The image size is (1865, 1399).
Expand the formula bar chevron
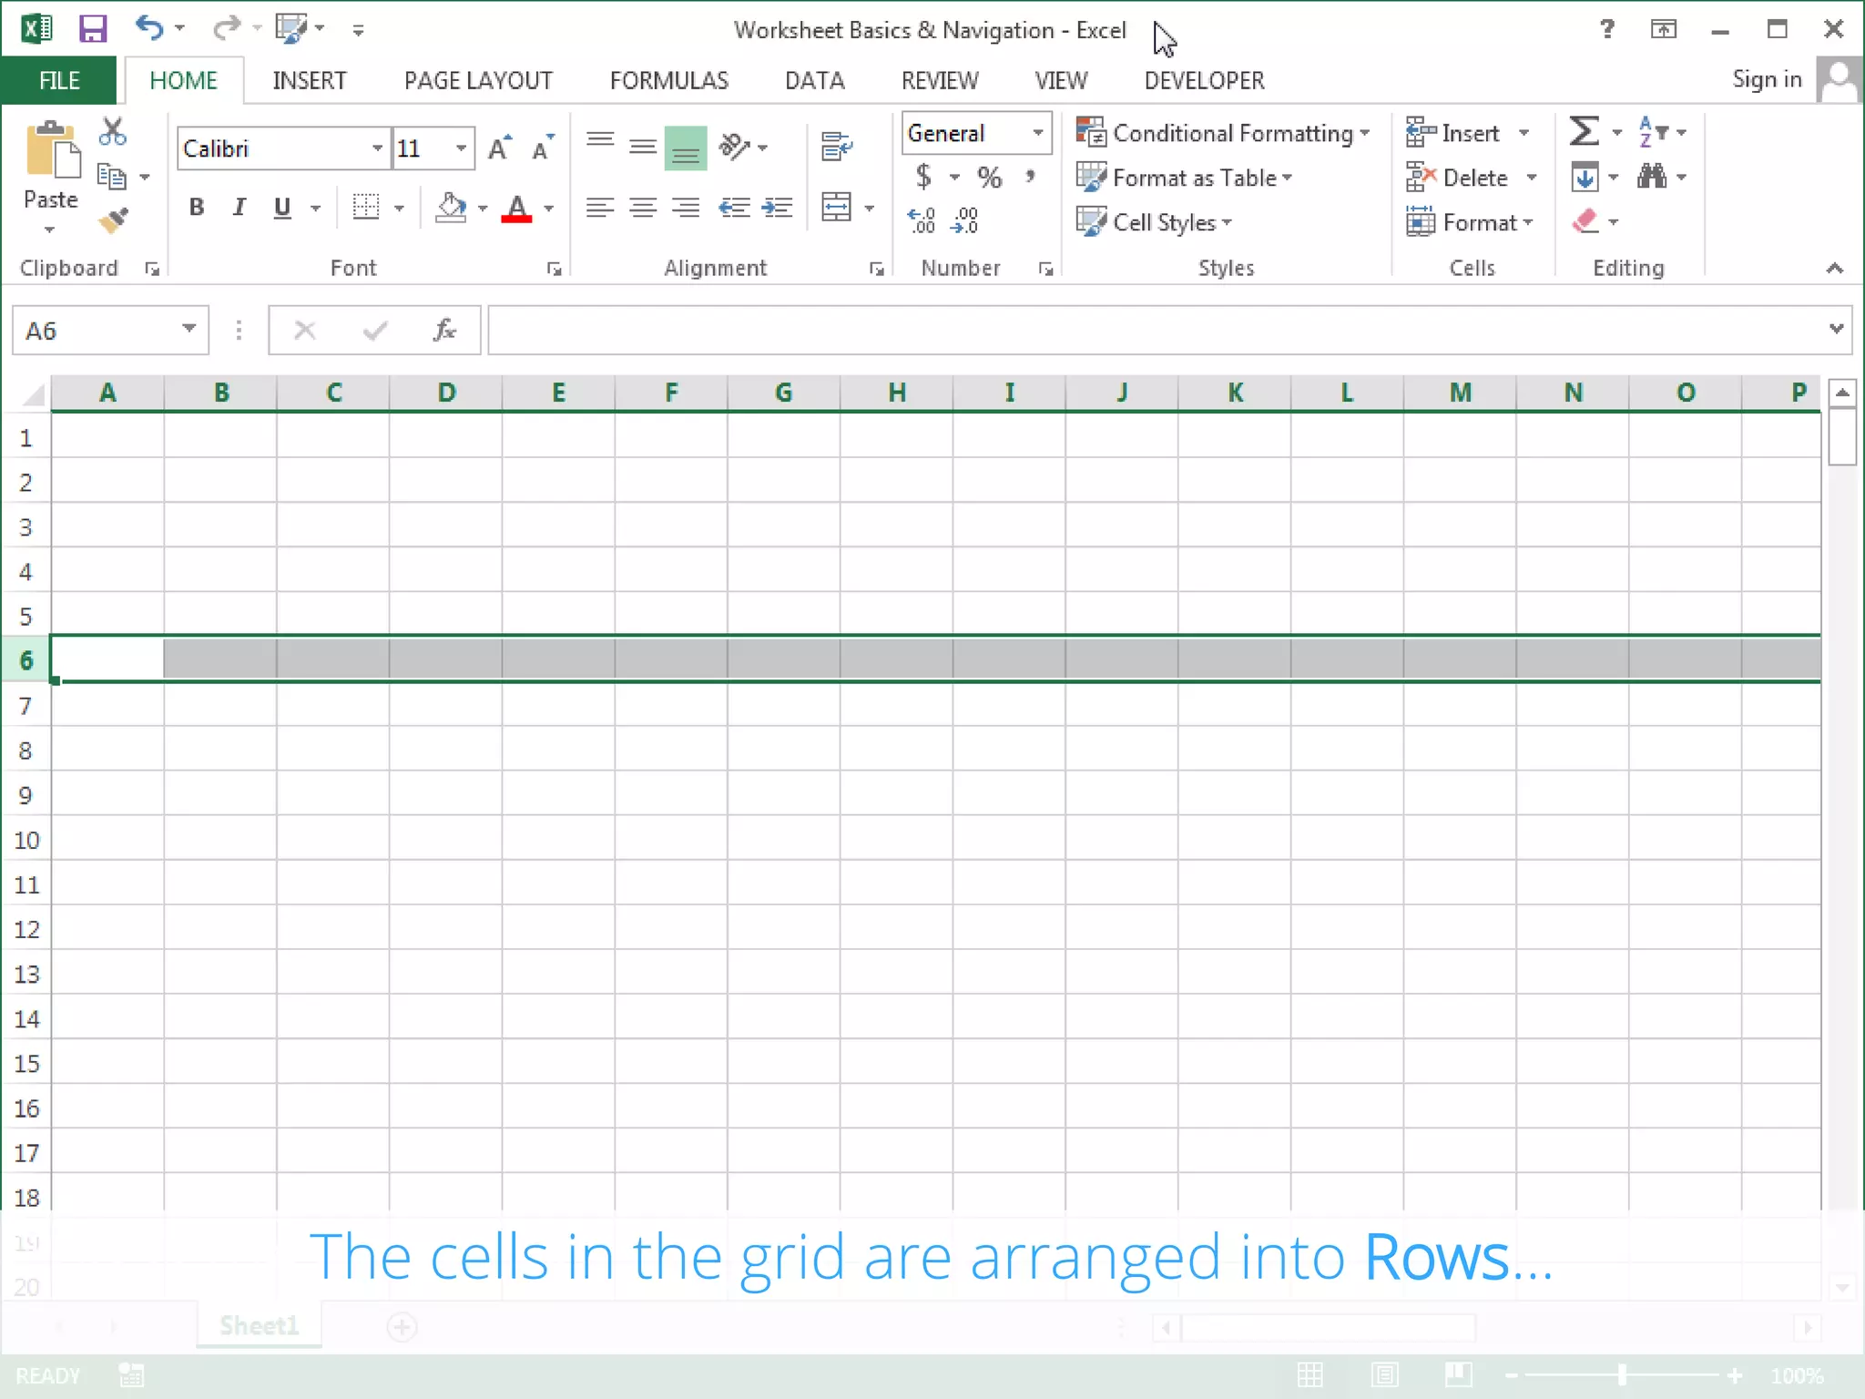coord(1836,329)
